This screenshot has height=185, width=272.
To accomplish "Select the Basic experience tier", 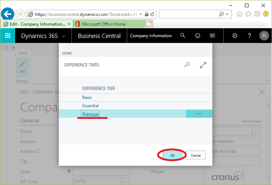I will pos(87,97).
